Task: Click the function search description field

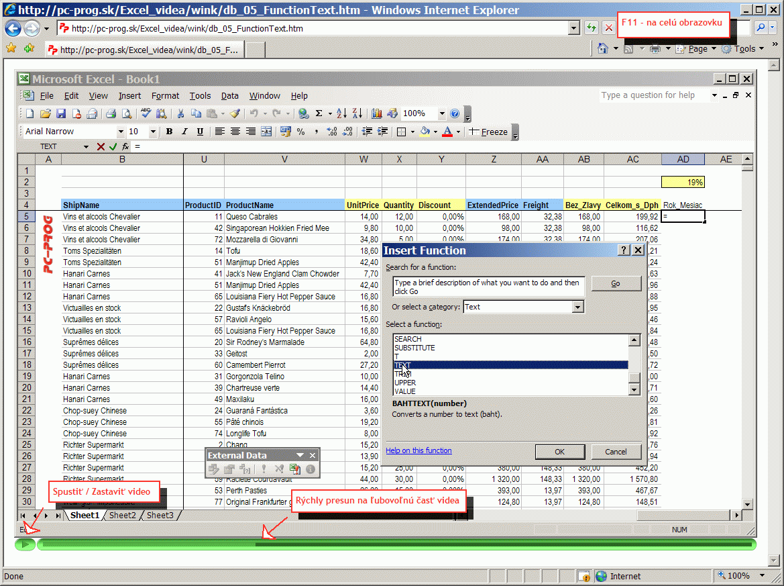Action: point(488,287)
